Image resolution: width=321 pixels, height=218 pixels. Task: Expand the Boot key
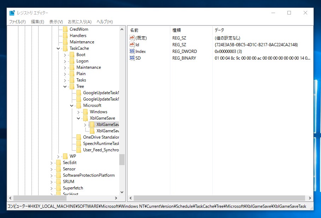(x=65, y=55)
